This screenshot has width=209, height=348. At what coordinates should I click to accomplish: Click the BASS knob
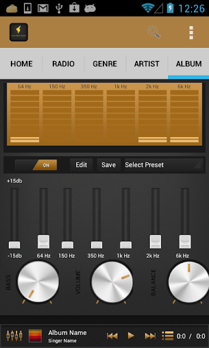(38, 282)
